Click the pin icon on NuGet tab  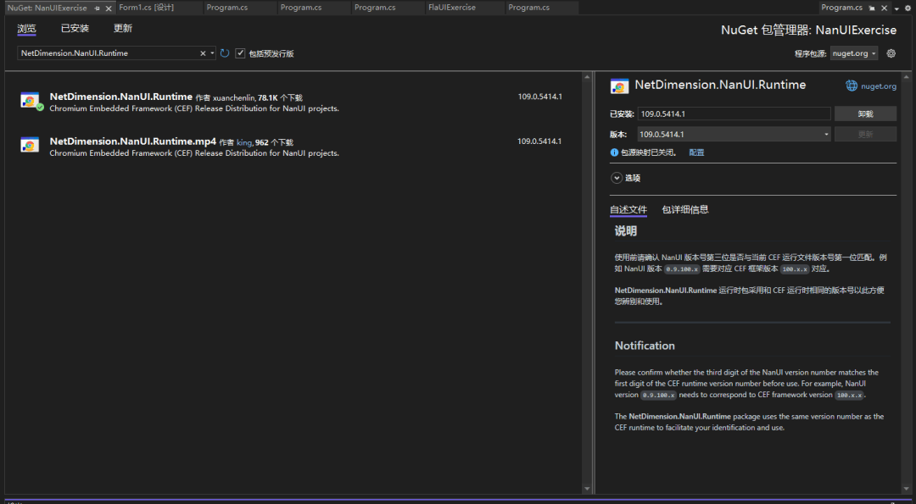pos(97,8)
